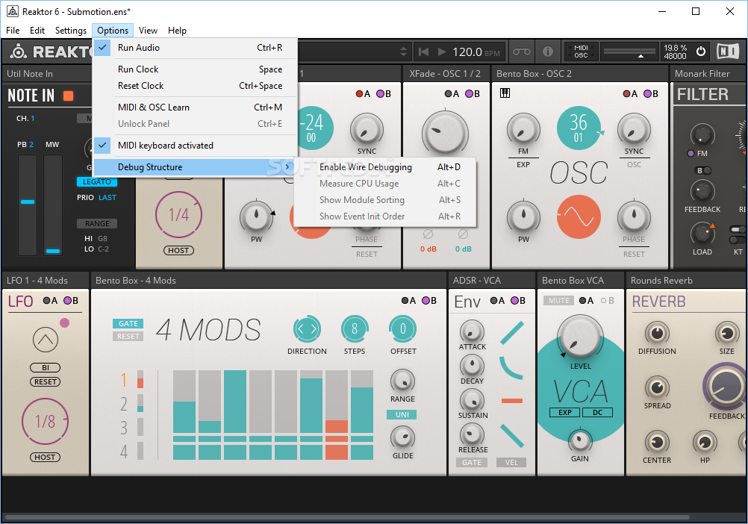Image resolution: width=748 pixels, height=524 pixels.
Task: Toggle the audio engine power icon
Action: [x=701, y=52]
